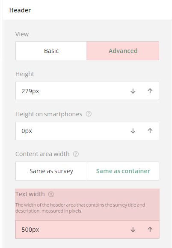This screenshot has height=248, width=172.
Task: Increase the Height value with up arrow
Action: point(150,91)
